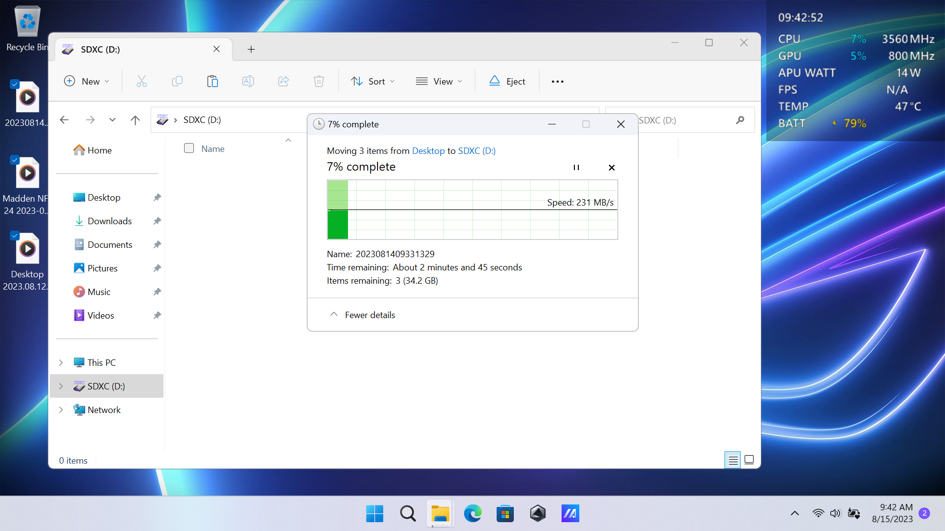The height and width of the screenshot is (531, 945).
Task: Follow the Desktop source link
Action: (428, 151)
